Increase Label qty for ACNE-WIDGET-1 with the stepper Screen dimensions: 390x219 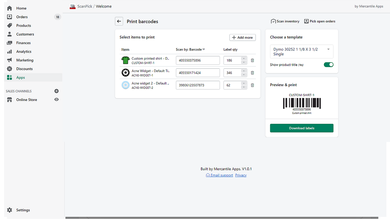pos(244,71)
